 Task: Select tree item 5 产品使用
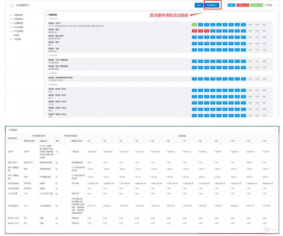point(18,31)
